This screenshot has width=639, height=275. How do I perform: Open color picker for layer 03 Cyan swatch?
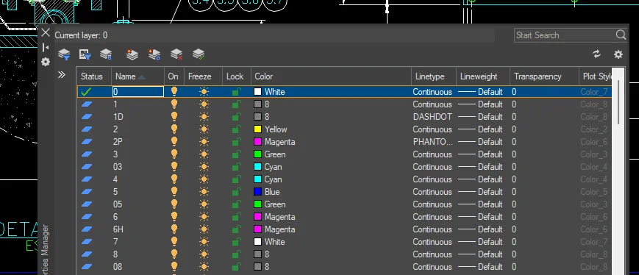257,167
